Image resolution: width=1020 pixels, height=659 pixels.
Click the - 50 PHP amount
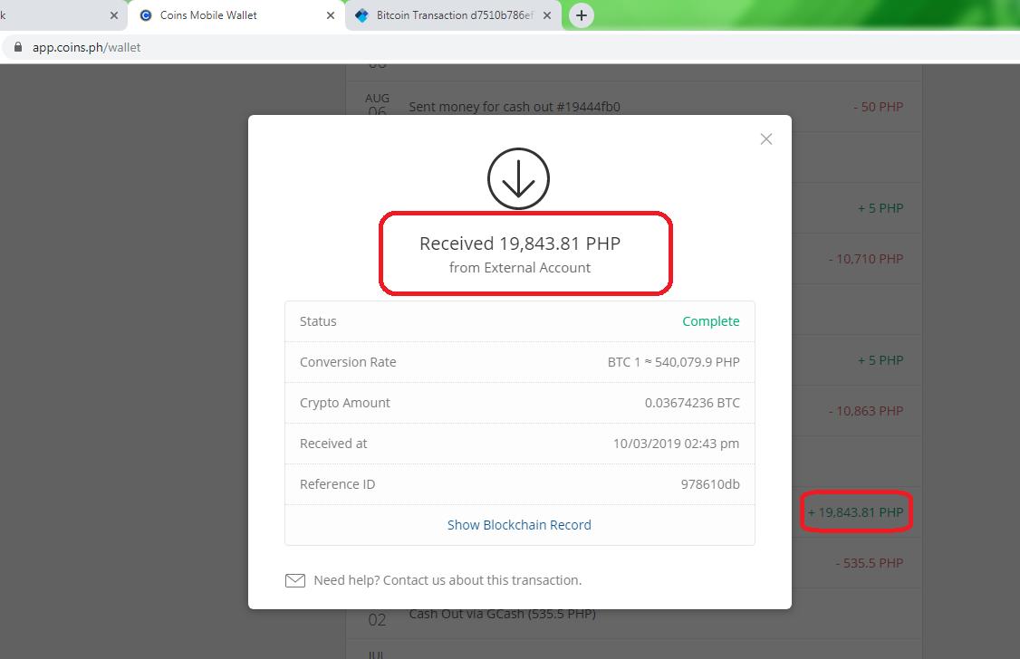(x=878, y=107)
